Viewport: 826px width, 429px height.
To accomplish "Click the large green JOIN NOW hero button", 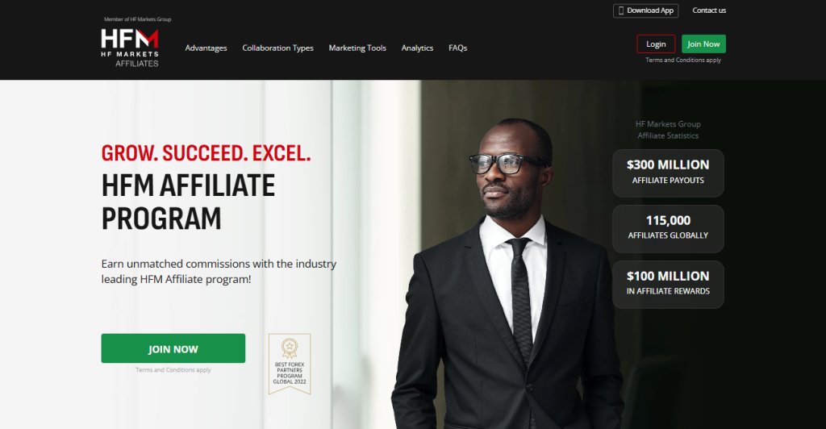I will pyautogui.click(x=173, y=348).
